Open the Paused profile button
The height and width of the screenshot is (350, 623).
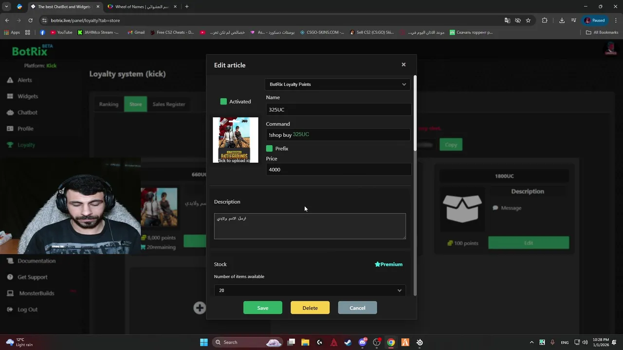coord(595,20)
